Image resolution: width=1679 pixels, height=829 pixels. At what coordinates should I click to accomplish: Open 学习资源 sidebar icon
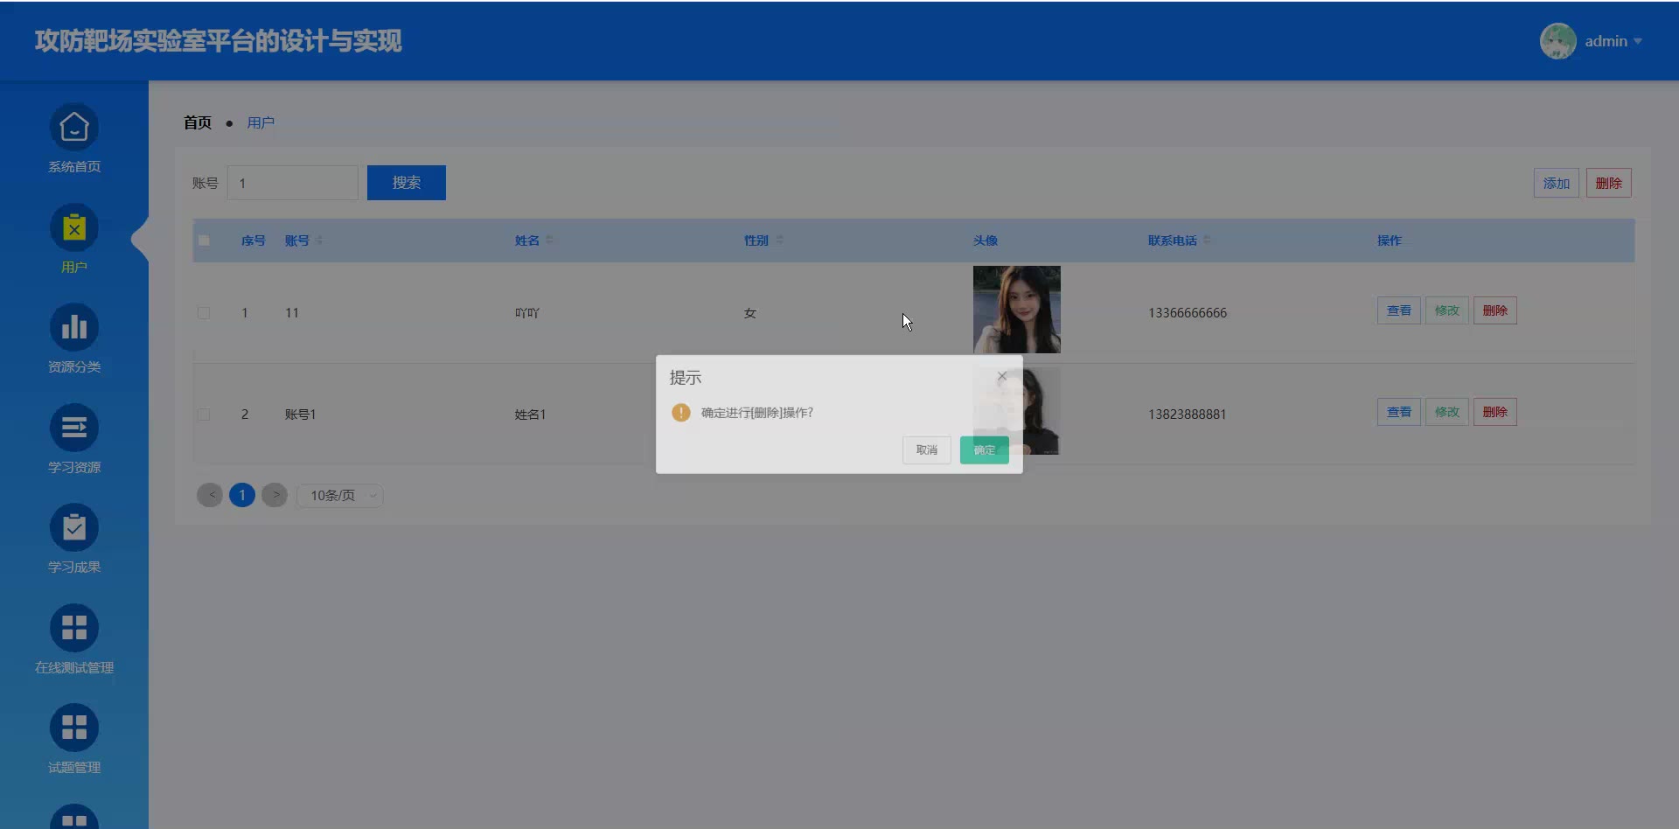74,428
